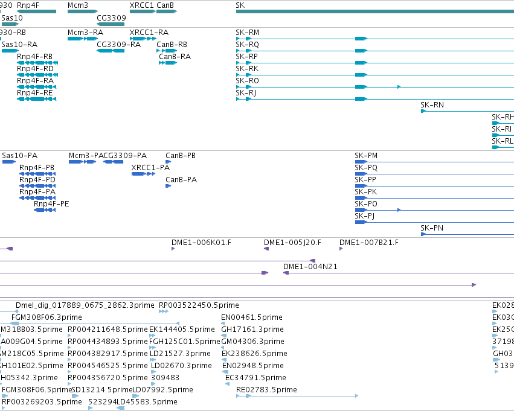This screenshot has height=411, width=514.
Task: Select EK238626.5prime EST label
Action: (254, 354)
